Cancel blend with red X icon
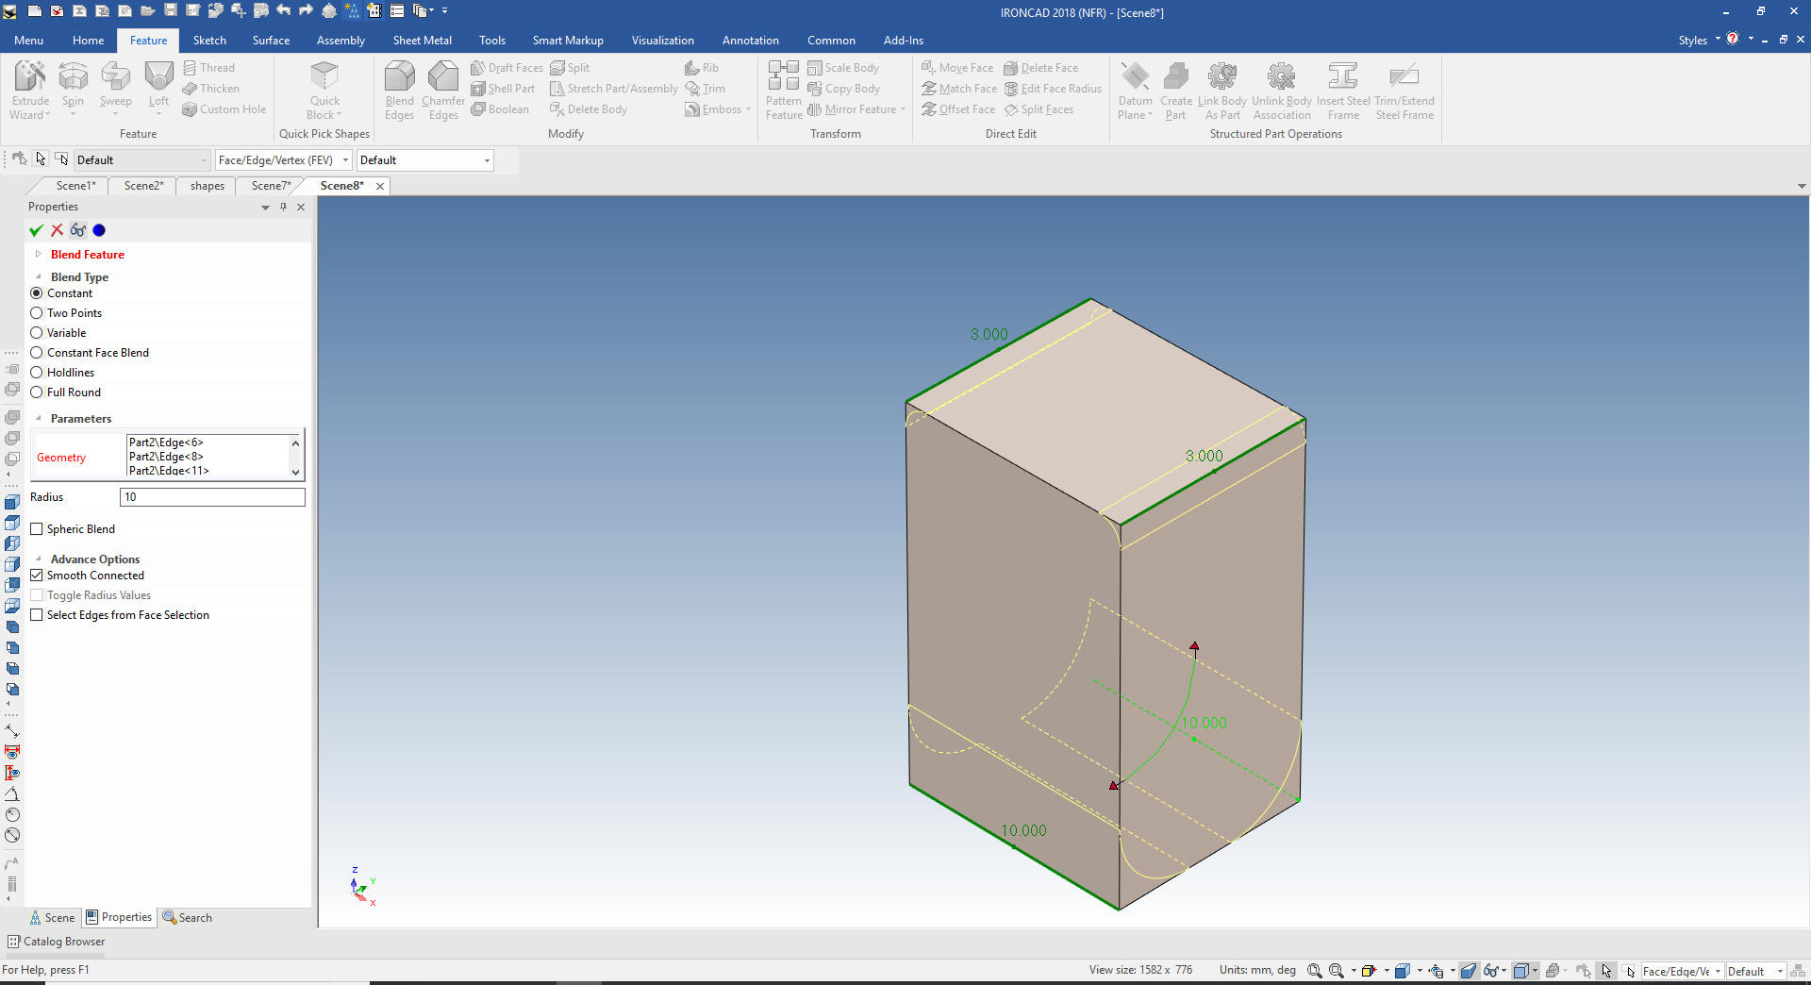 [58, 230]
